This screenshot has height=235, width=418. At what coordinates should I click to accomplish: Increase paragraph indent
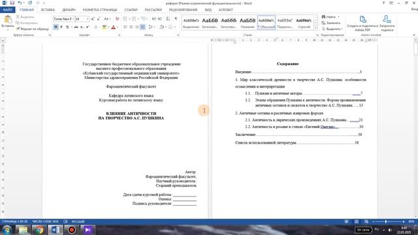(159, 19)
